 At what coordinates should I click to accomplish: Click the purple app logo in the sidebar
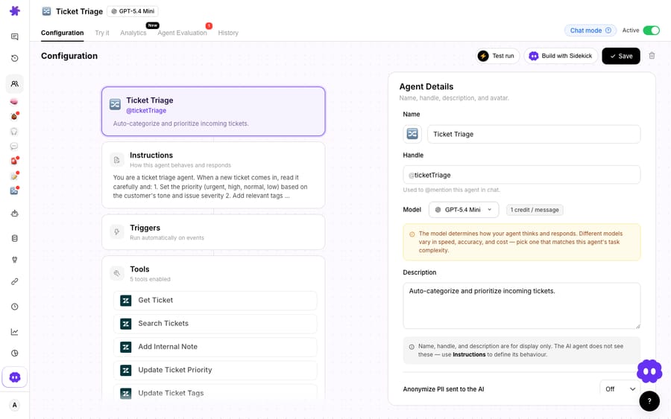pyautogui.click(x=15, y=10)
